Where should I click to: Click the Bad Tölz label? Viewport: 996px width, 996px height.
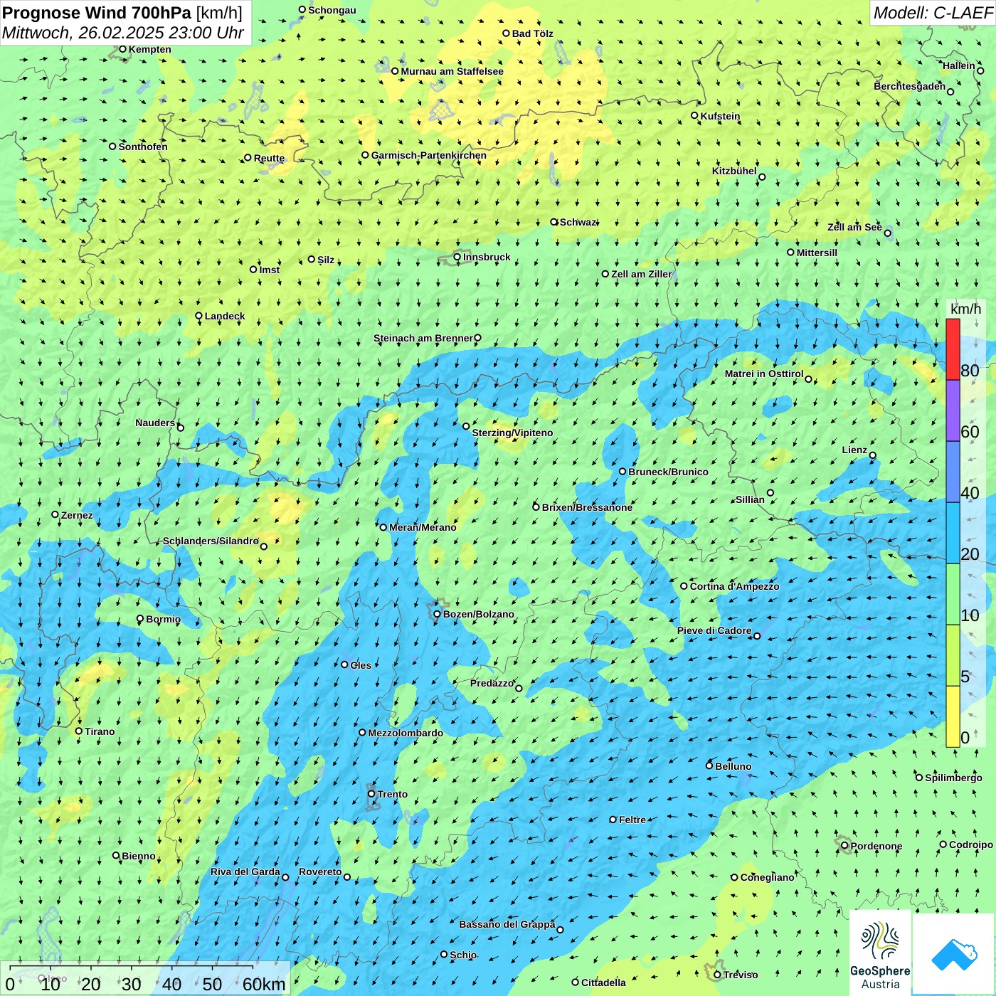pyautogui.click(x=532, y=33)
